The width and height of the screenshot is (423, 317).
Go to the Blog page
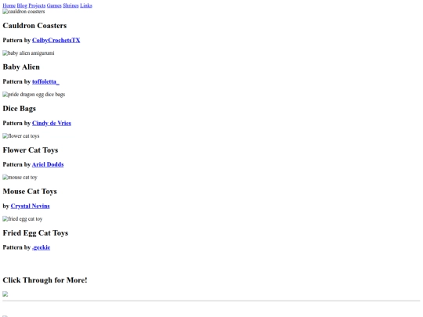pos(22,5)
